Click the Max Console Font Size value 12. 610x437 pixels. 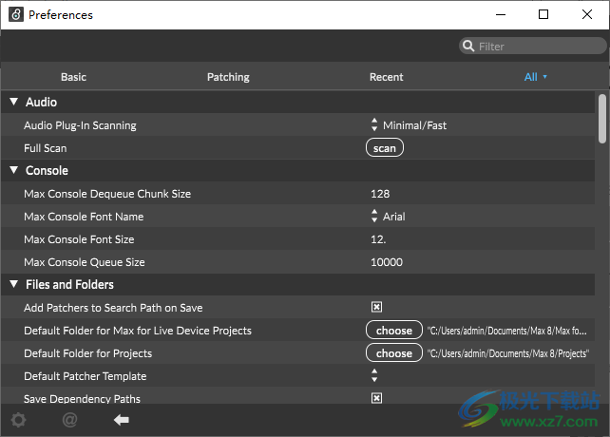click(x=378, y=239)
